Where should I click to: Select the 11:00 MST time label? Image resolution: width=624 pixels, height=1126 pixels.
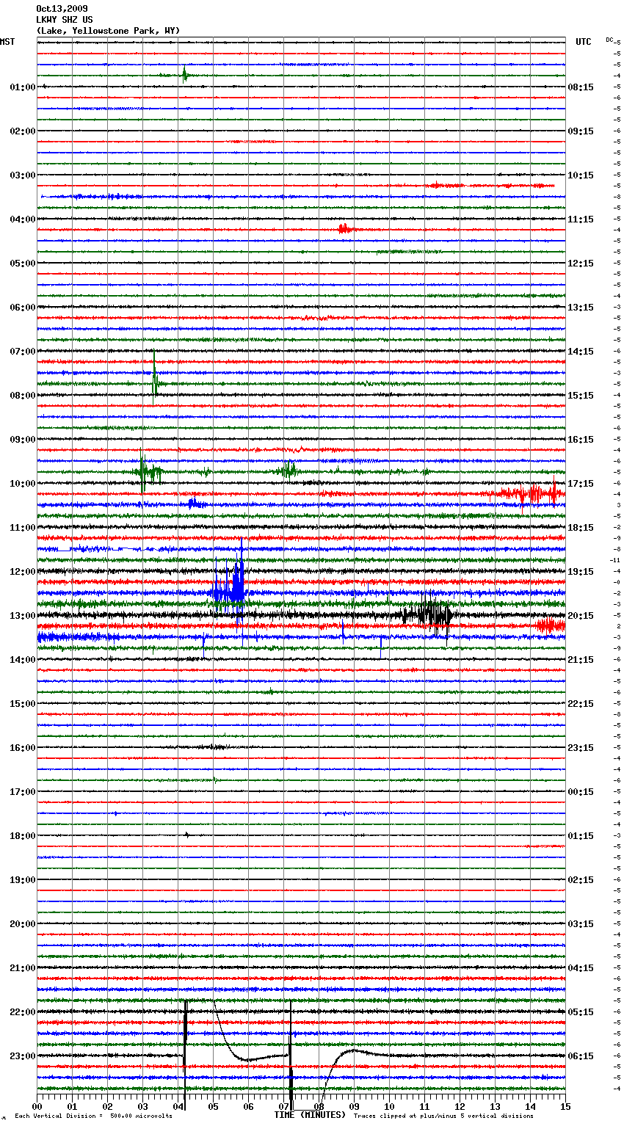pos(22,528)
